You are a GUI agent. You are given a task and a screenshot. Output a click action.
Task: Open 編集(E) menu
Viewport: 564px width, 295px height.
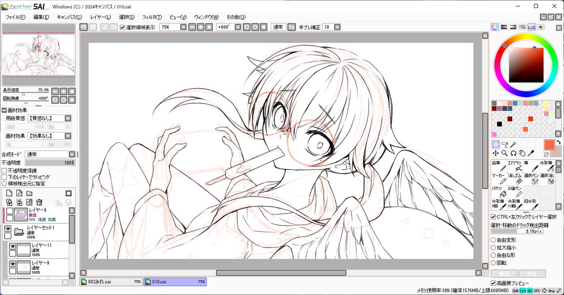(41, 17)
